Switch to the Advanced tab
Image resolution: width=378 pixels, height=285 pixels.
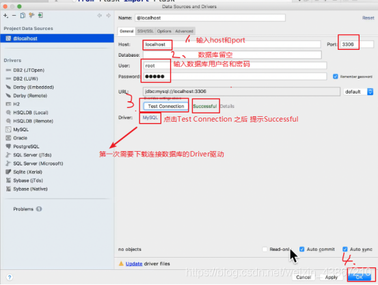click(x=184, y=31)
